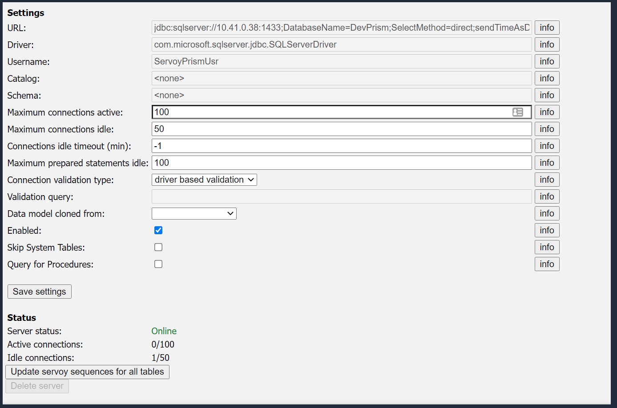
Task: Enable the Query for Procedures checkbox
Action: pos(158,264)
